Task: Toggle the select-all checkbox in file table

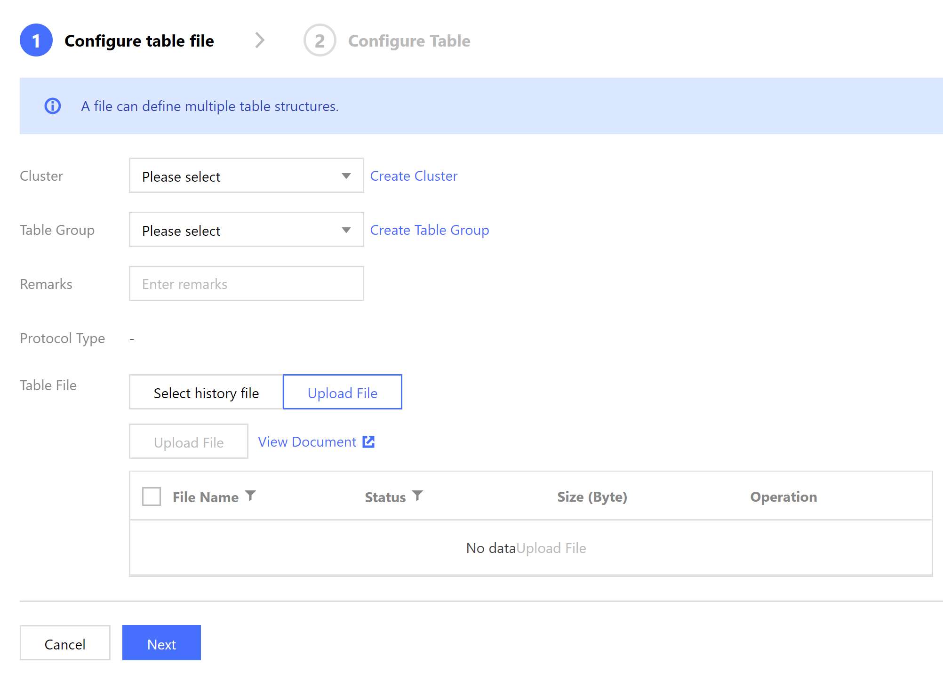Action: click(x=152, y=497)
